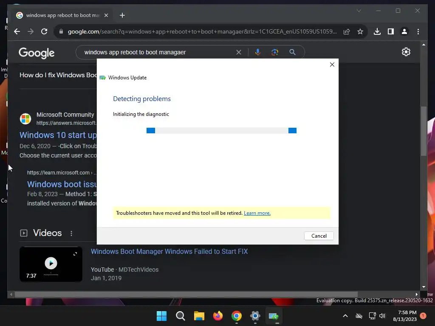Open volume speaker tray icon
The width and height of the screenshot is (435, 326).
[383, 316]
